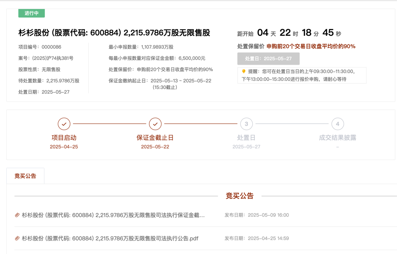397x254 pixels.
Task: Click step 4 circle for 成交结果披露
Action: [x=337, y=124]
